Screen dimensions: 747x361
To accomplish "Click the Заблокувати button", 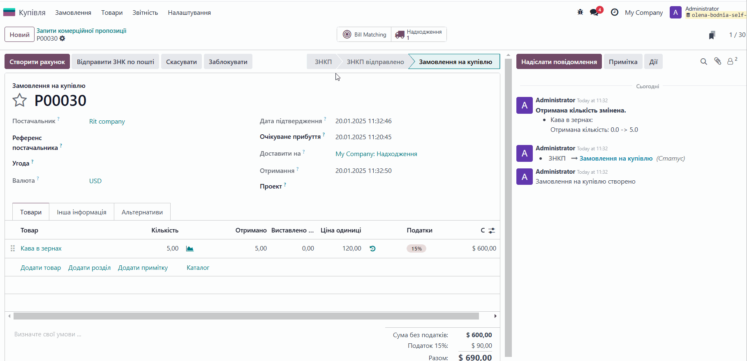I will (228, 62).
